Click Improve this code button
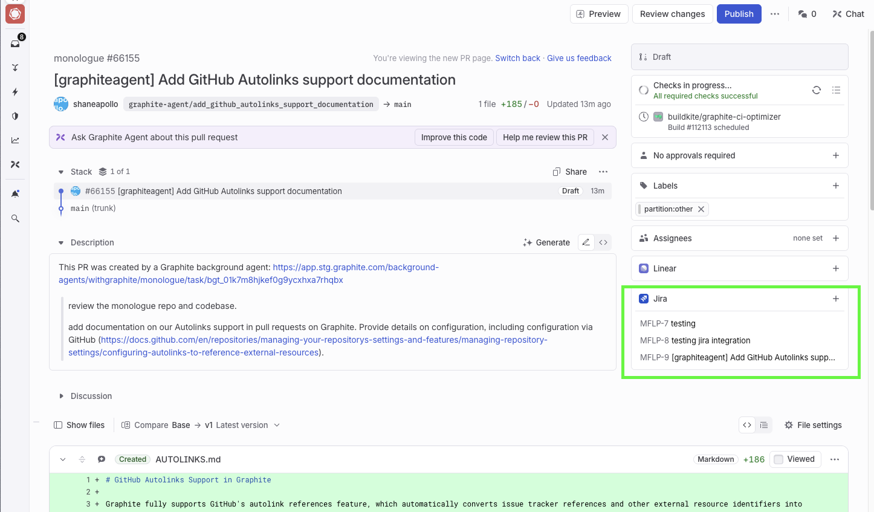Screen dimensions: 874x512 [454, 137]
